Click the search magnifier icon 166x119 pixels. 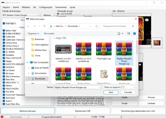(133, 26)
